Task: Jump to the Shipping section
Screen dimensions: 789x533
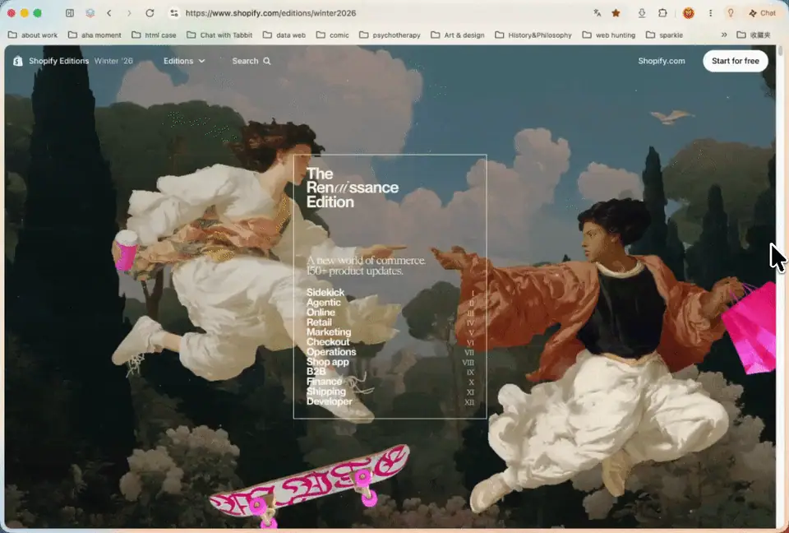Action: click(326, 392)
